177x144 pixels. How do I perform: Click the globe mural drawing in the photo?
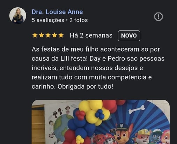pos(61,126)
